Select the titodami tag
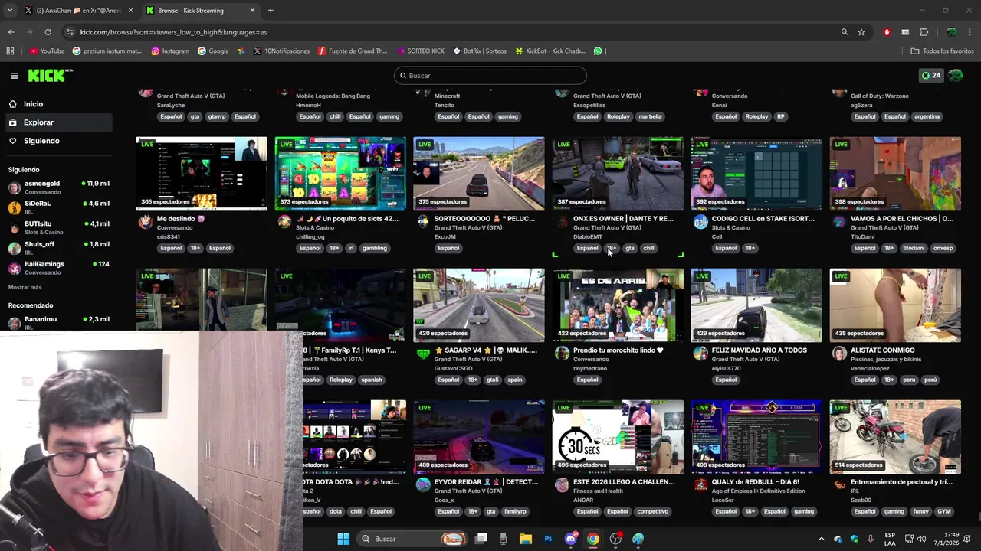The image size is (981, 551). point(914,248)
